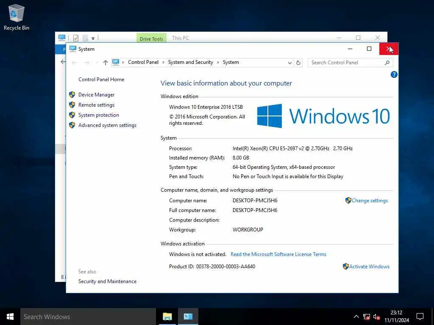434x325 pixels.
Task: Open the Recycle Bin desktop icon
Action: point(17,17)
